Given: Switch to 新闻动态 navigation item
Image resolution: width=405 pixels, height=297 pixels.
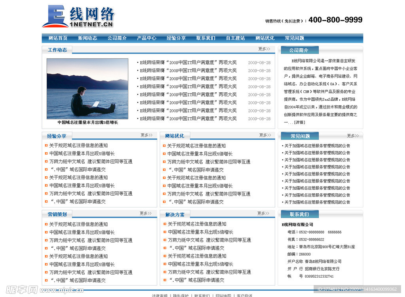Looking at the screenshot, I should [88, 38].
